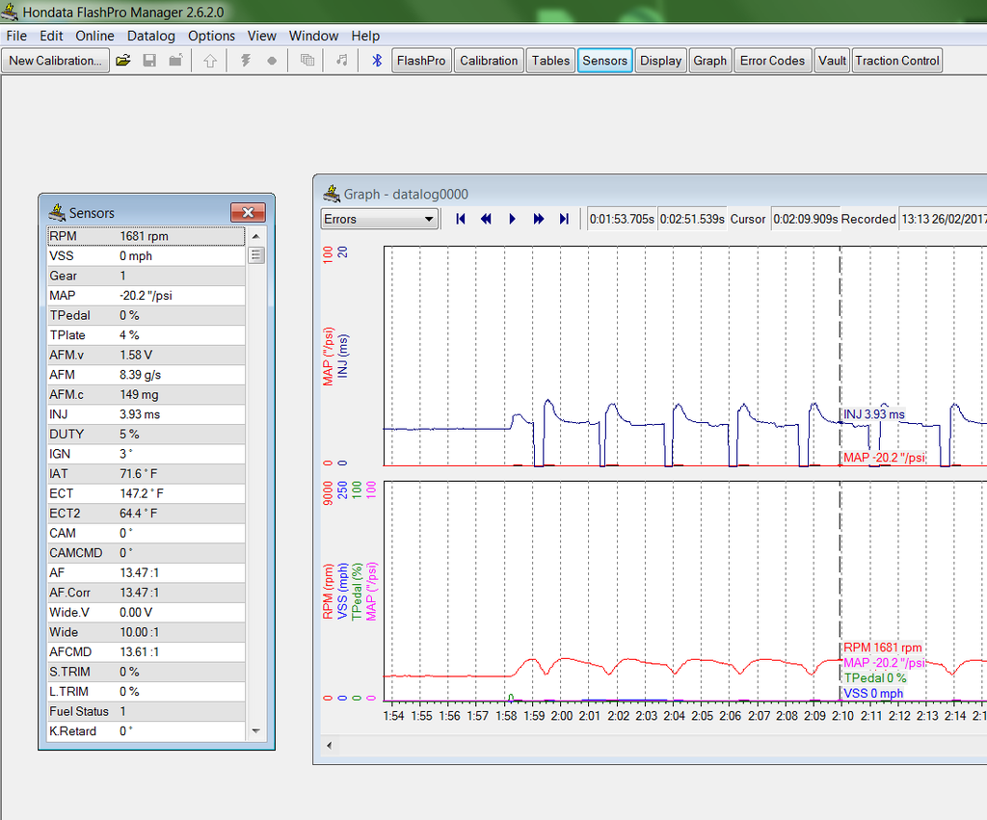Screen dimensions: 987x820
Task: Open the Help menu
Action: [365, 36]
